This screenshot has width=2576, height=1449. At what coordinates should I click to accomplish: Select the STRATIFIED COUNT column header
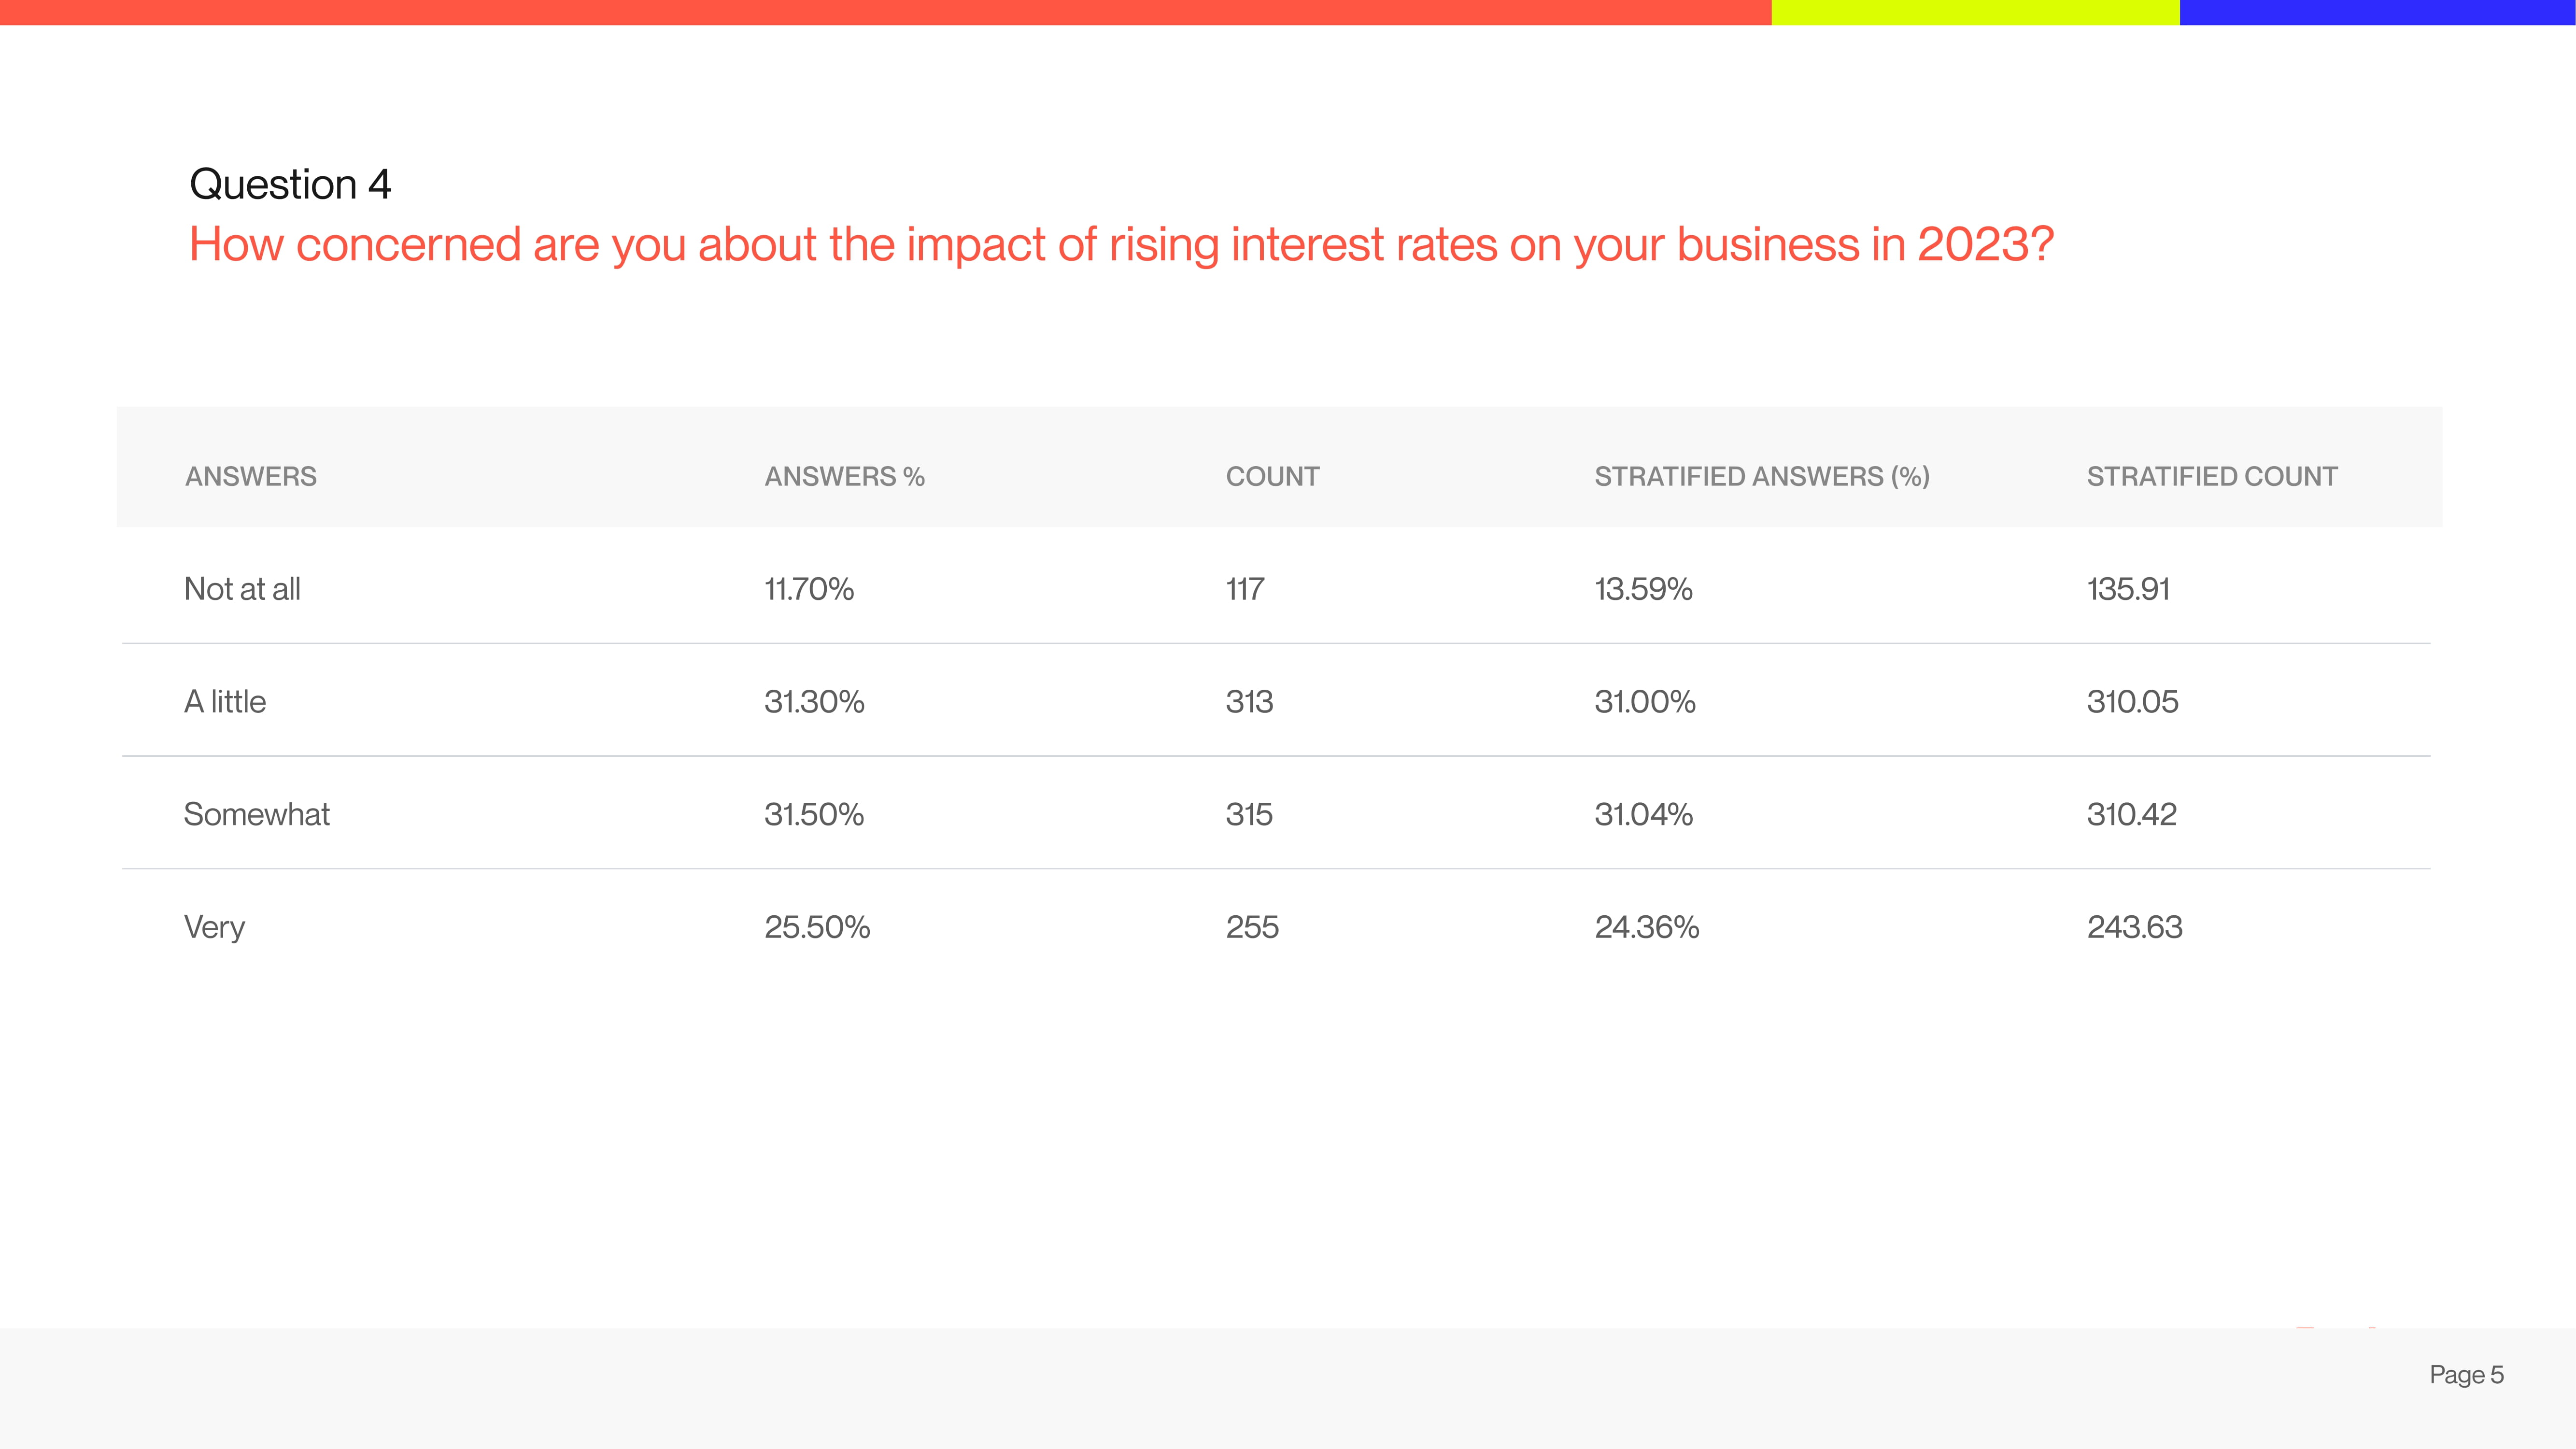tap(2212, 476)
